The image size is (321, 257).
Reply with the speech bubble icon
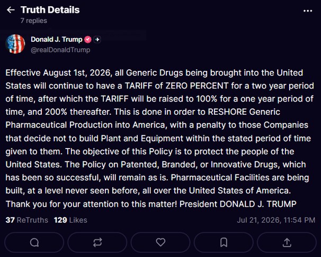pos(34,243)
